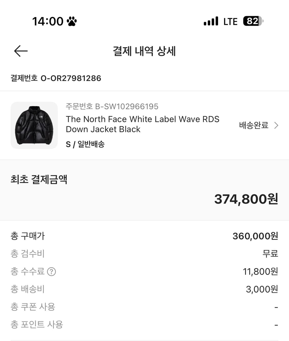Select the 총 수수료 fee label

pos(27,271)
